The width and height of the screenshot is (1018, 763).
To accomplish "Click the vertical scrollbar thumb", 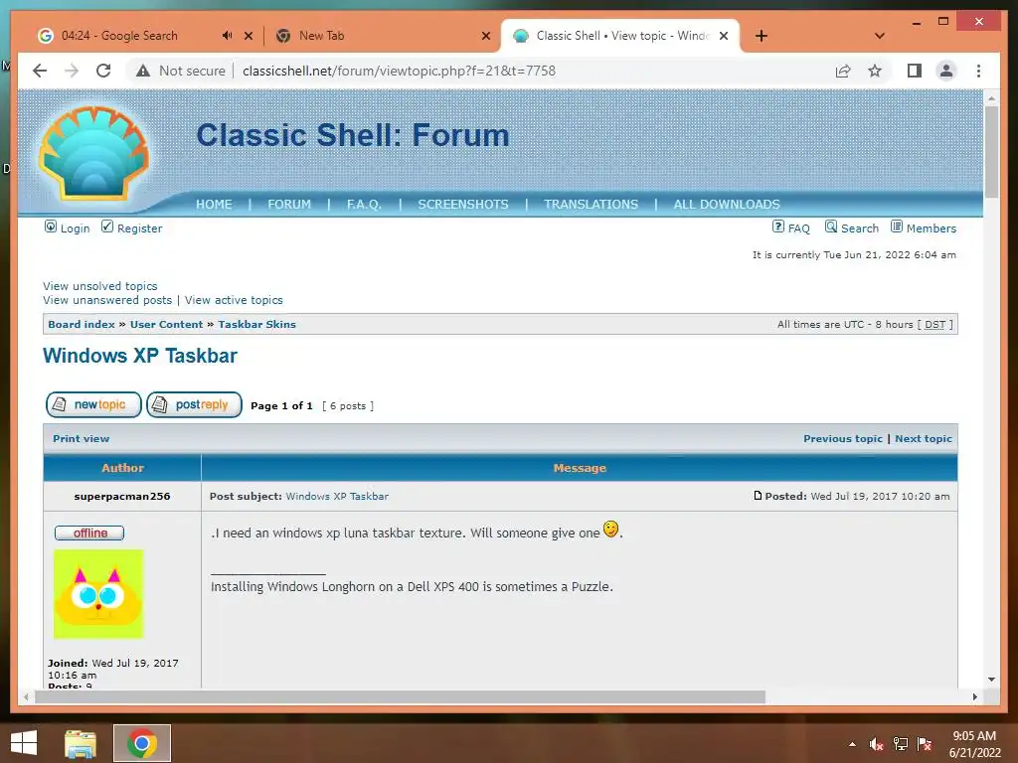I will click(991, 151).
